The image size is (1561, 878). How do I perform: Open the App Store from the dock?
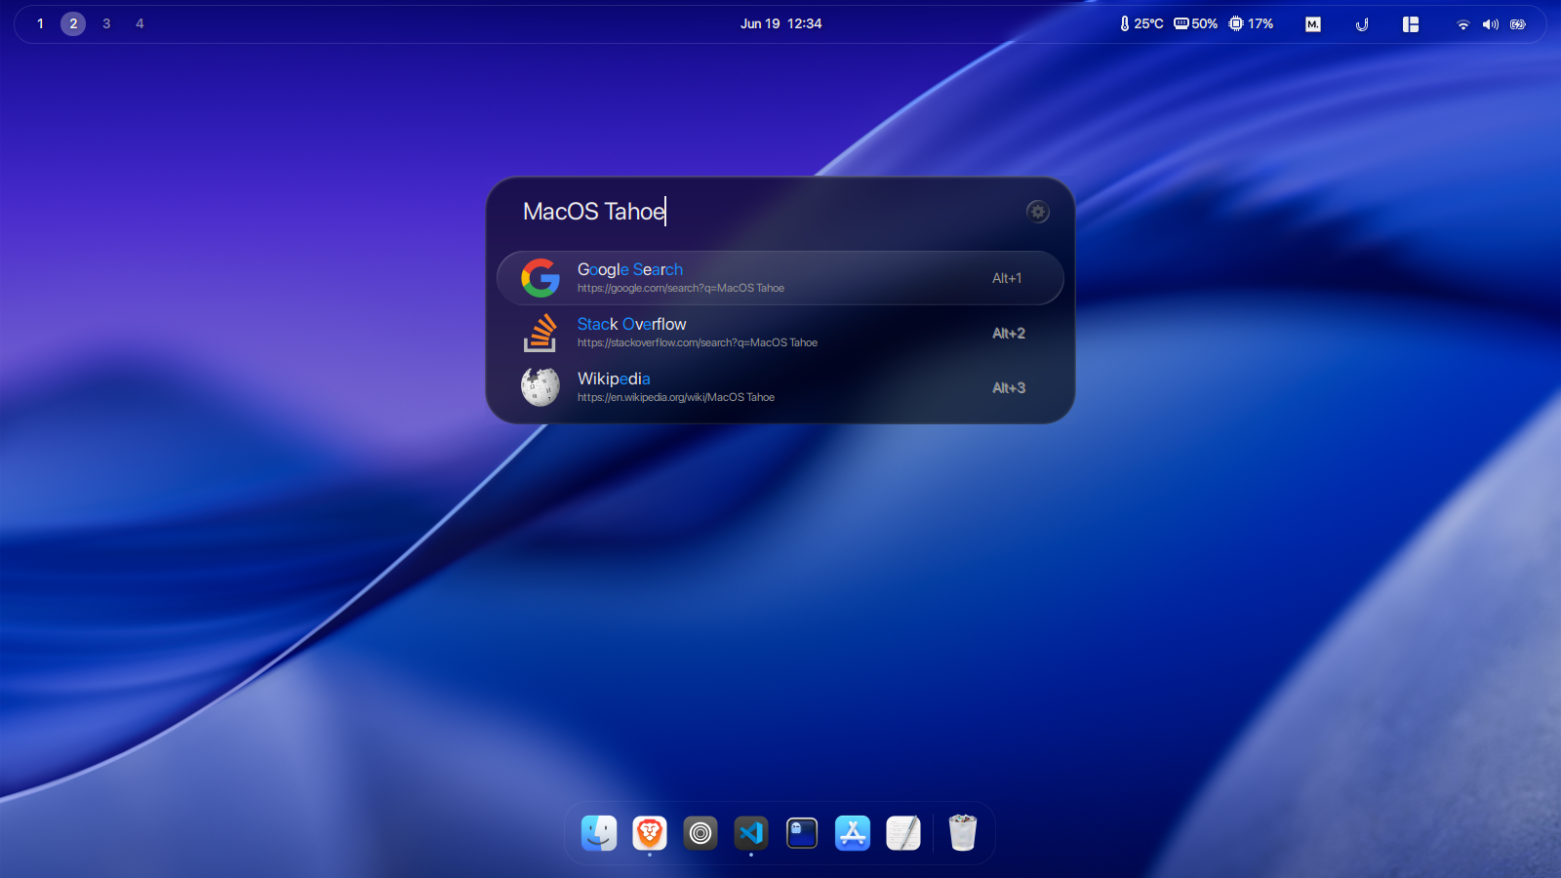click(x=853, y=832)
